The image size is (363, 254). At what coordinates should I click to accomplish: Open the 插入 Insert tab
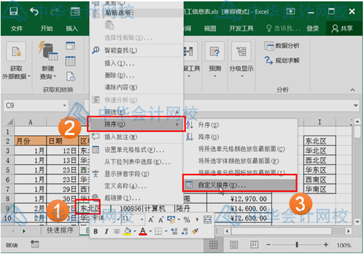(72, 29)
